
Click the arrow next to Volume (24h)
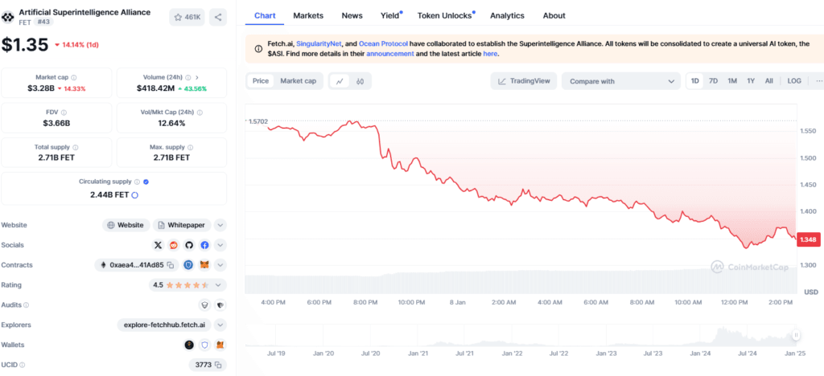coord(198,77)
